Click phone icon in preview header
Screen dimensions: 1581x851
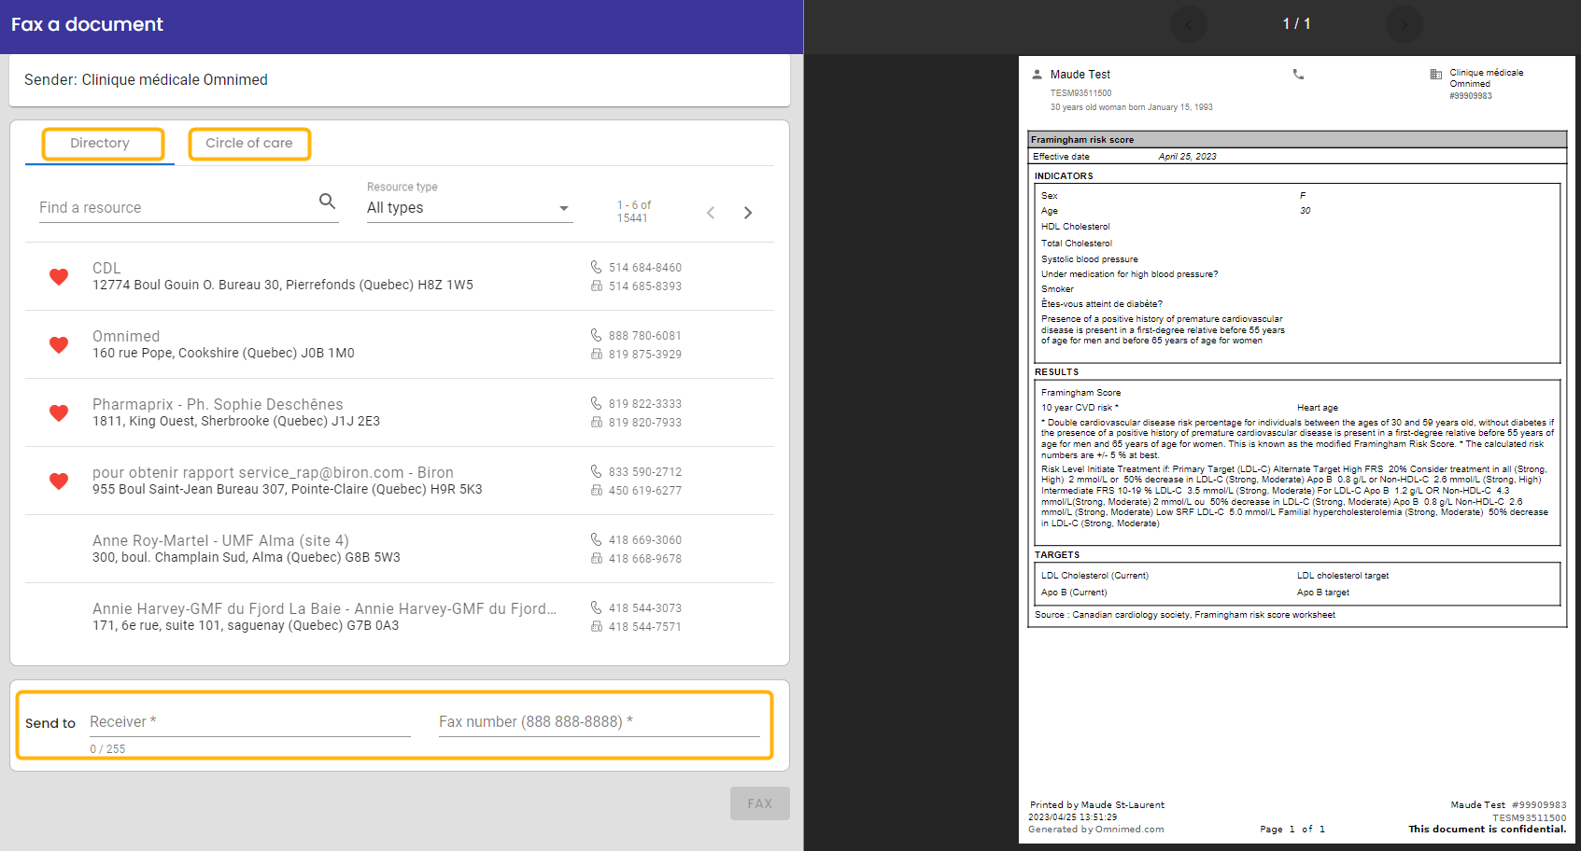pyautogui.click(x=1298, y=74)
